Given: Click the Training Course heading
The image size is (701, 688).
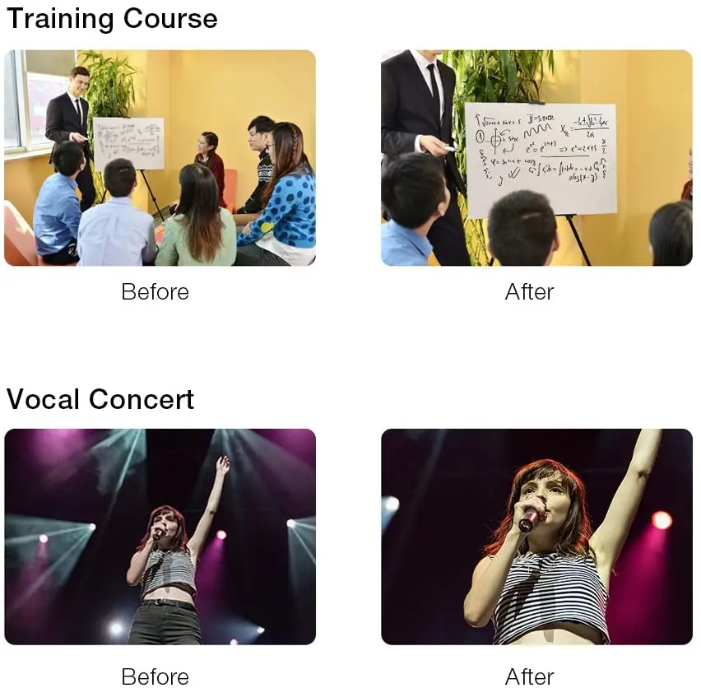Looking at the screenshot, I should tap(112, 19).
